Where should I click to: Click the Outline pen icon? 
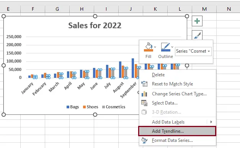tap(165, 47)
